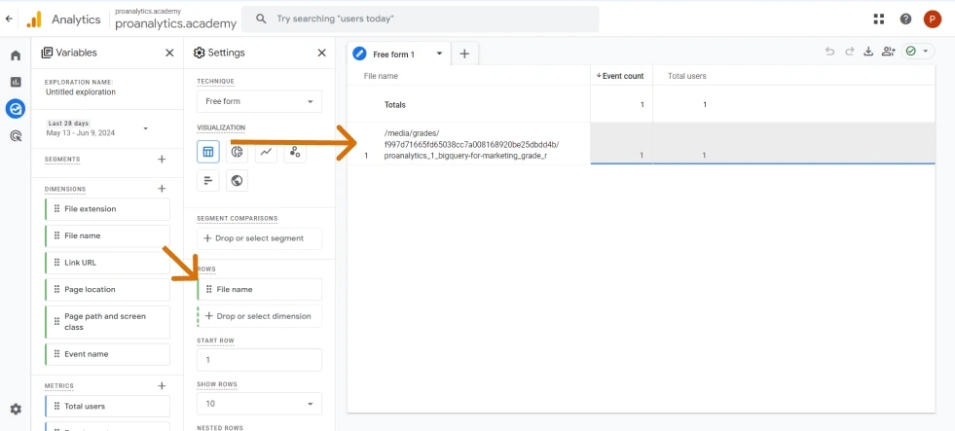Viewport: 955px width, 431px height.
Task: Click the search box
Action: [x=421, y=18]
